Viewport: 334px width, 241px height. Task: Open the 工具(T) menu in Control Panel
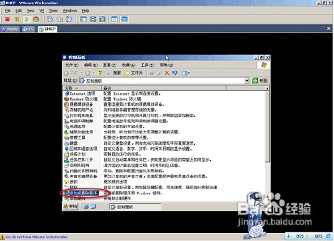point(148,65)
